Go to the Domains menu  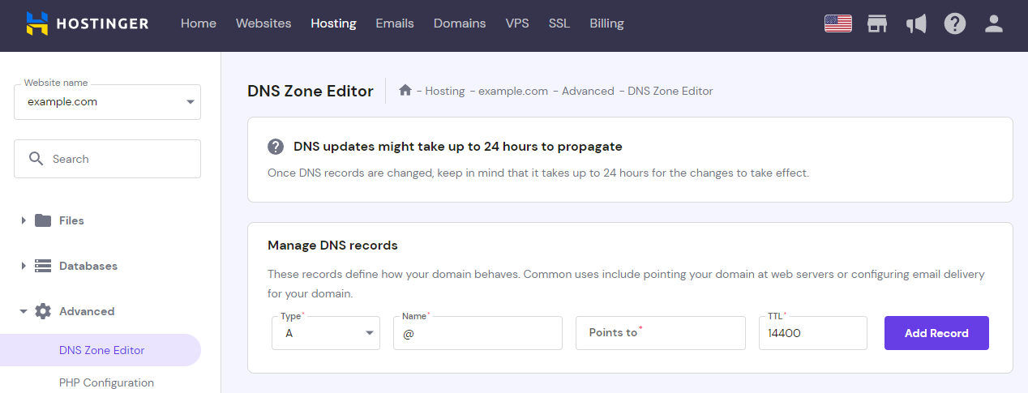pos(460,23)
